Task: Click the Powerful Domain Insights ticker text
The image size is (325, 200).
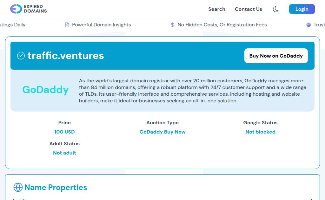Action: point(102,25)
